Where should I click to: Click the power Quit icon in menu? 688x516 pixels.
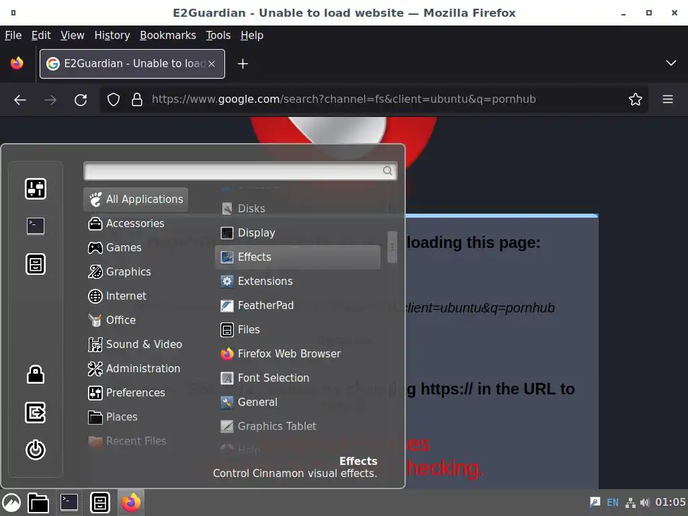tap(36, 449)
